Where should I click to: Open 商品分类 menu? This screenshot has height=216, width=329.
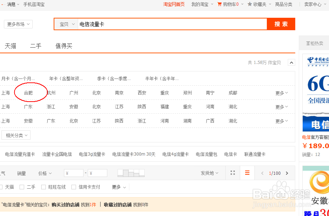[284, 4]
